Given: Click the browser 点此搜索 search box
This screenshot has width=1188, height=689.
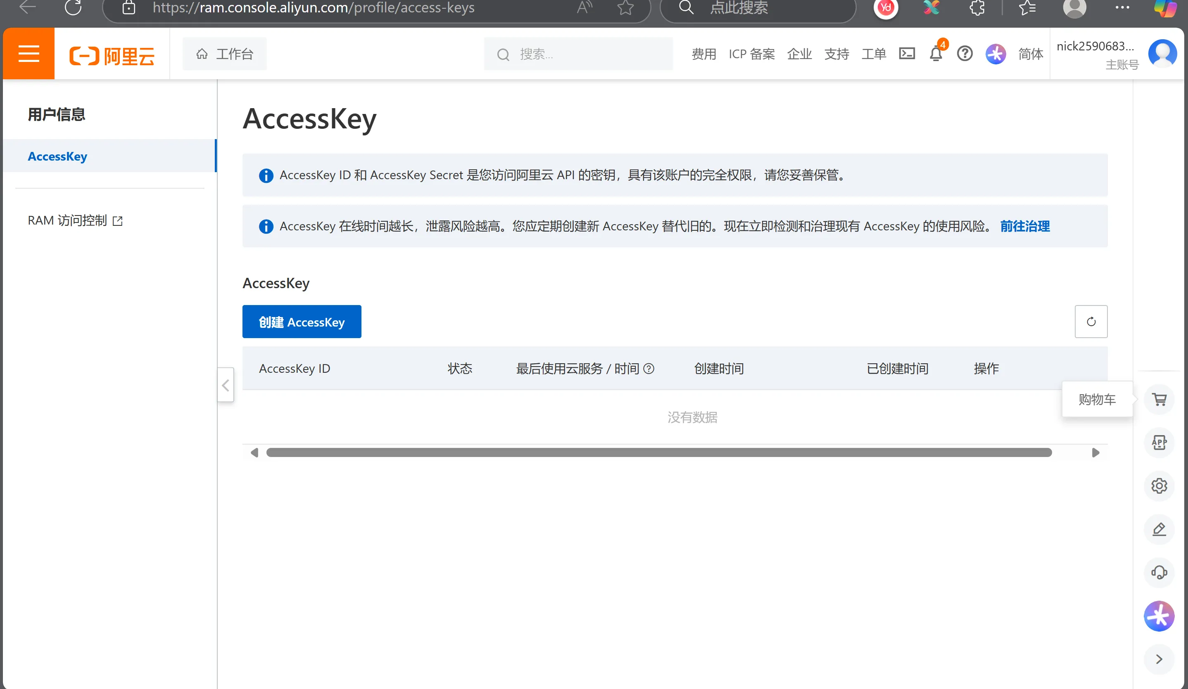Looking at the screenshot, I should (757, 7).
